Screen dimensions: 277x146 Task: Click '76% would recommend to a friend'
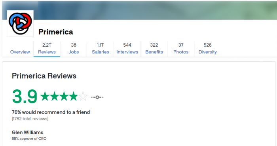click(51, 112)
